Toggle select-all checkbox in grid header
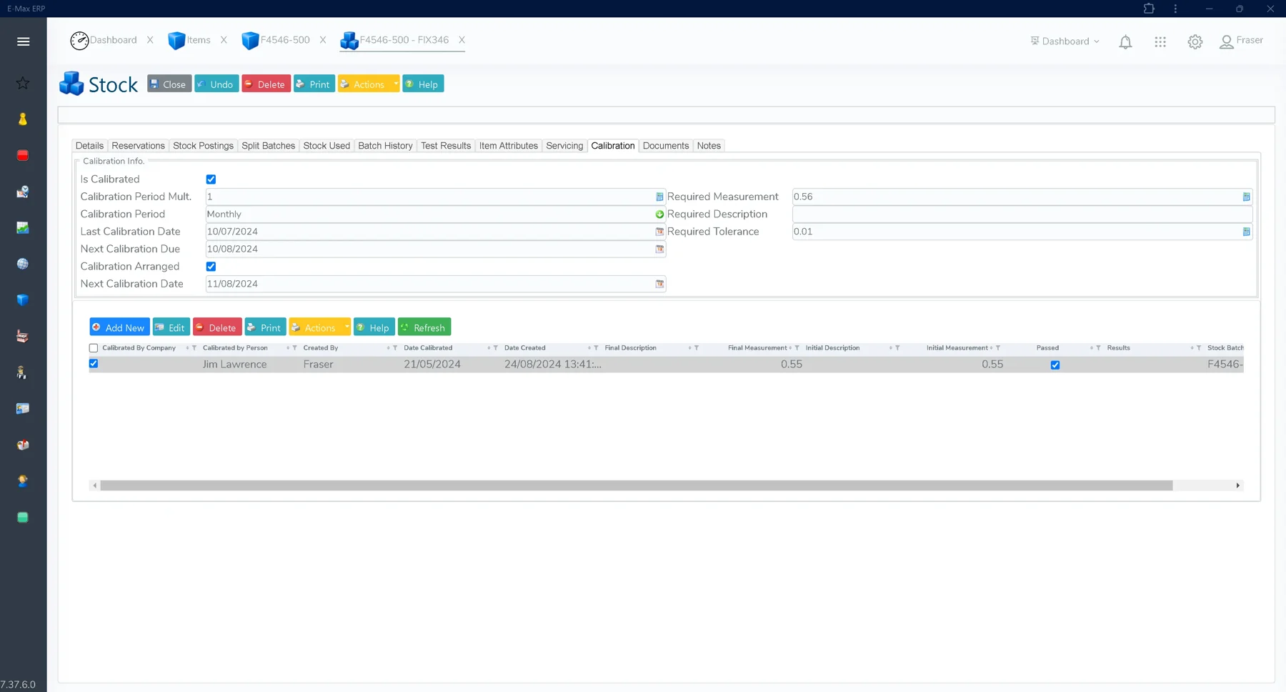This screenshot has height=692, width=1286. tap(94, 348)
